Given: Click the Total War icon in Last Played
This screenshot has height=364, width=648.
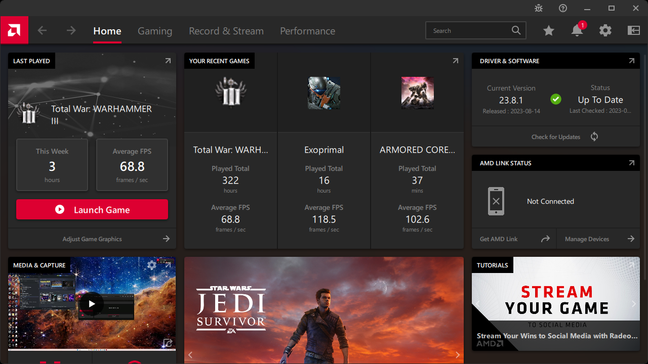Looking at the screenshot, I should tap(28, 113).
